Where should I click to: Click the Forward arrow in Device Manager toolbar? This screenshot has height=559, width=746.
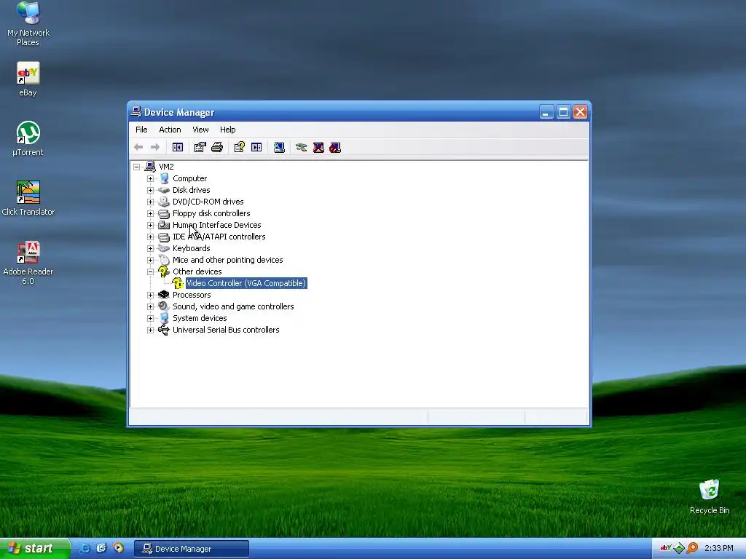click(154, 147)
